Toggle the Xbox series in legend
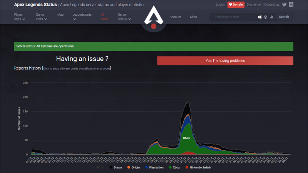The height and width of the screenshot is (173, 308). click(x=174, y=167)
